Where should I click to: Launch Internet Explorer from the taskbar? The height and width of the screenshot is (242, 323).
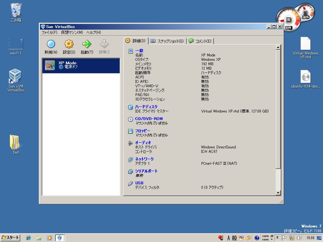pyautogui.click(x=28, y=238)
